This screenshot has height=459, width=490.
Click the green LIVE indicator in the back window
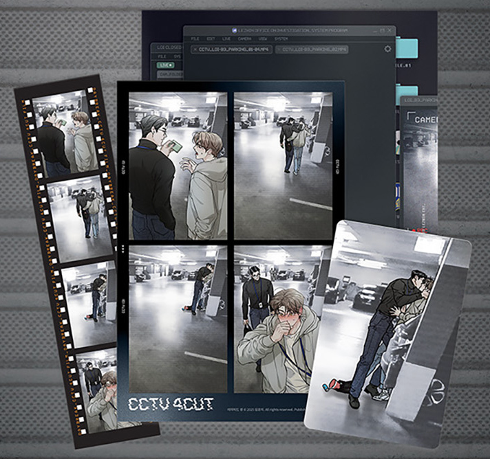166,65
